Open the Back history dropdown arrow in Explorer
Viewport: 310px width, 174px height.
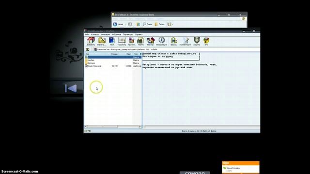point(125,24)
